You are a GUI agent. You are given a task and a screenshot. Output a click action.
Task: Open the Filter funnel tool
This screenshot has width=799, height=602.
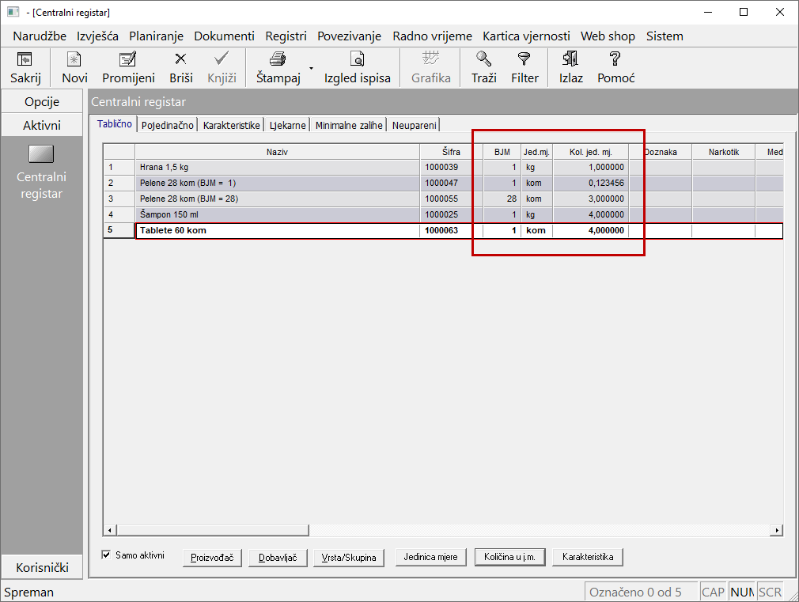click(524, 60)
